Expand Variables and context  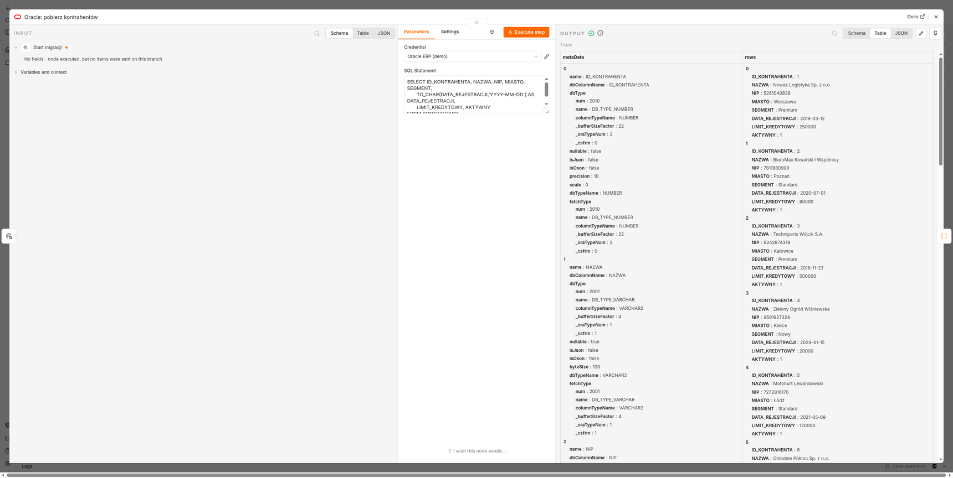(x=16, y=72)
